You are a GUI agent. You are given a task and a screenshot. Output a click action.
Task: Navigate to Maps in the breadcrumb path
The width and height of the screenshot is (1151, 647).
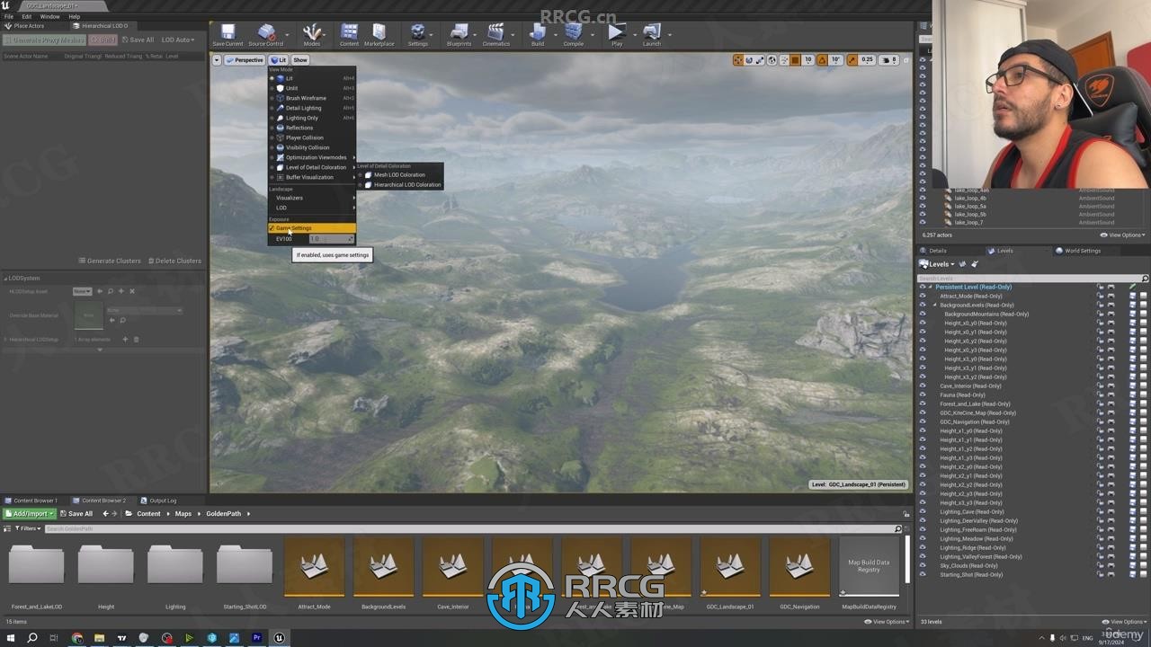point(183,514)
